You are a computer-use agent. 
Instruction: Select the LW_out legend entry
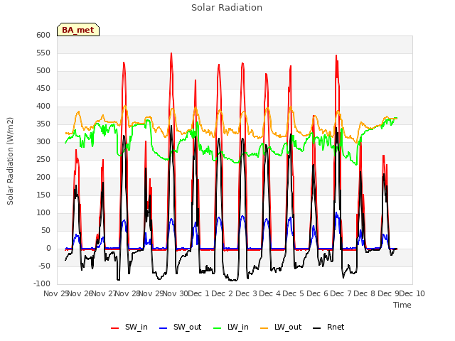[281, 327]
